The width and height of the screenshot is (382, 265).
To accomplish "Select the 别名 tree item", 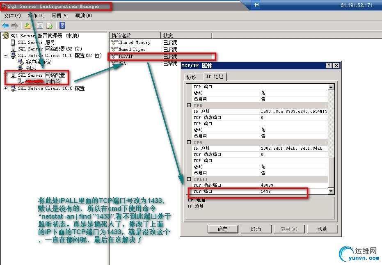I will (31, 68).
